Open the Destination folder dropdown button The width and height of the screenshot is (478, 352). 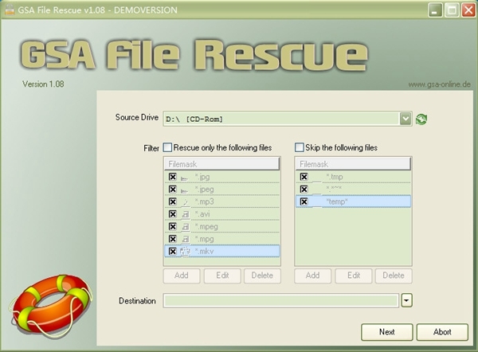click(x=406, y=301)
